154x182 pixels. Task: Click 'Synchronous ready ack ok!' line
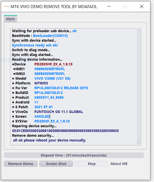tap(35, 45)
